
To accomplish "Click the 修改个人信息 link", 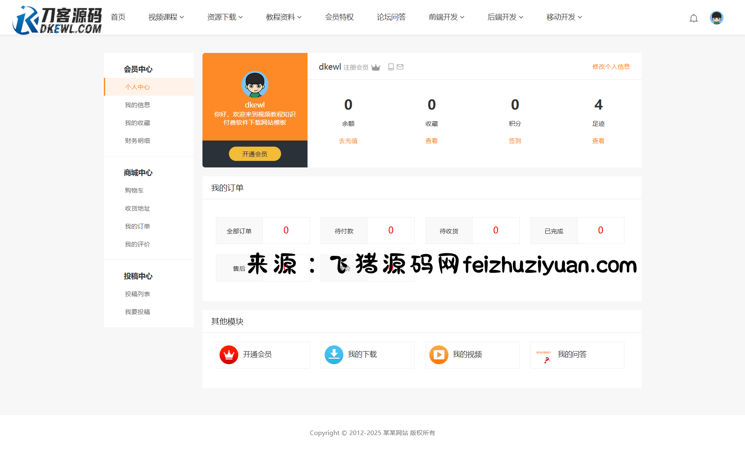I will coord(611,67).
